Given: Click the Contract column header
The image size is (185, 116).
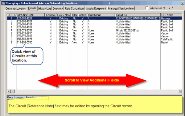Looking at the screenshot, I should point(51,15).
